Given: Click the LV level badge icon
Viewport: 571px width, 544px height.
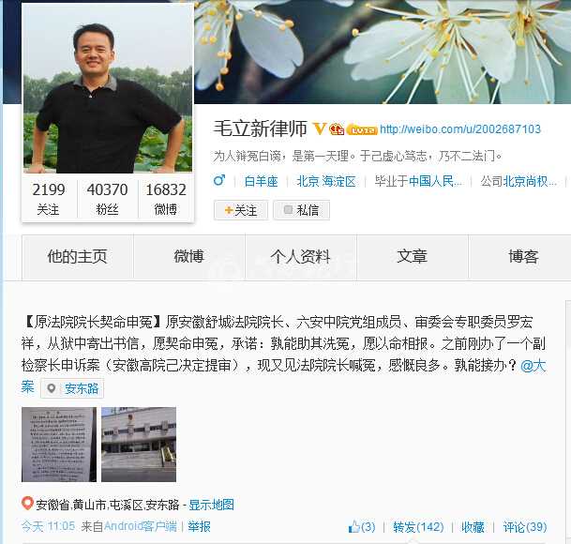Looking at the screenshot, I should click(362, 129).
